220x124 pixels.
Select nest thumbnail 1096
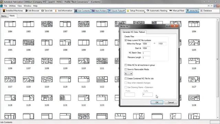click(29, 42)
